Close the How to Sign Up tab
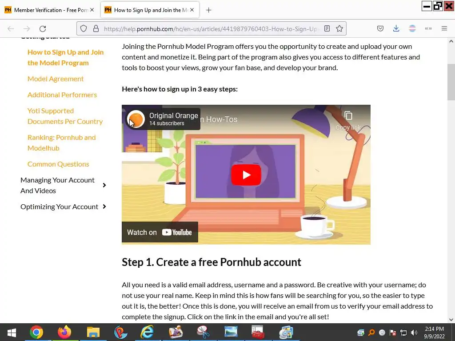This screenshot has height=341, width=455. point(192,10)
